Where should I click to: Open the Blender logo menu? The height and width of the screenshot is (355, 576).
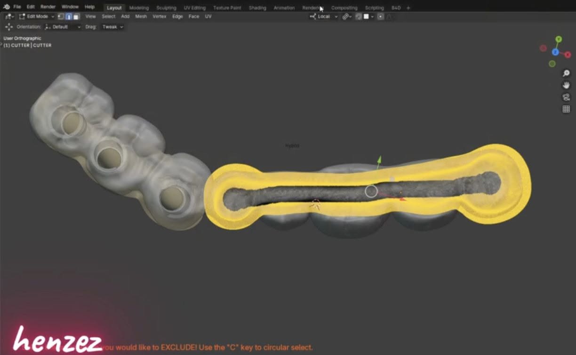(6, 7)
